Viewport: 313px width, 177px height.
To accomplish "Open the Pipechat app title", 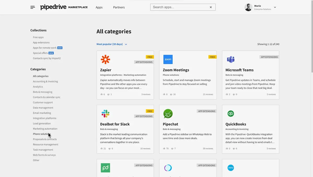I will point(170,124).
